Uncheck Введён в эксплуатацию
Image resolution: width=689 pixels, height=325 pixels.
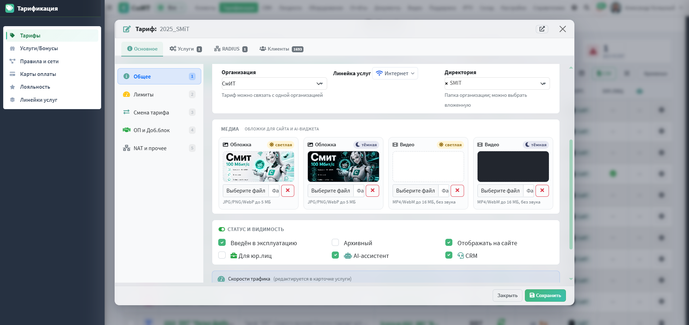pos(222,243)
